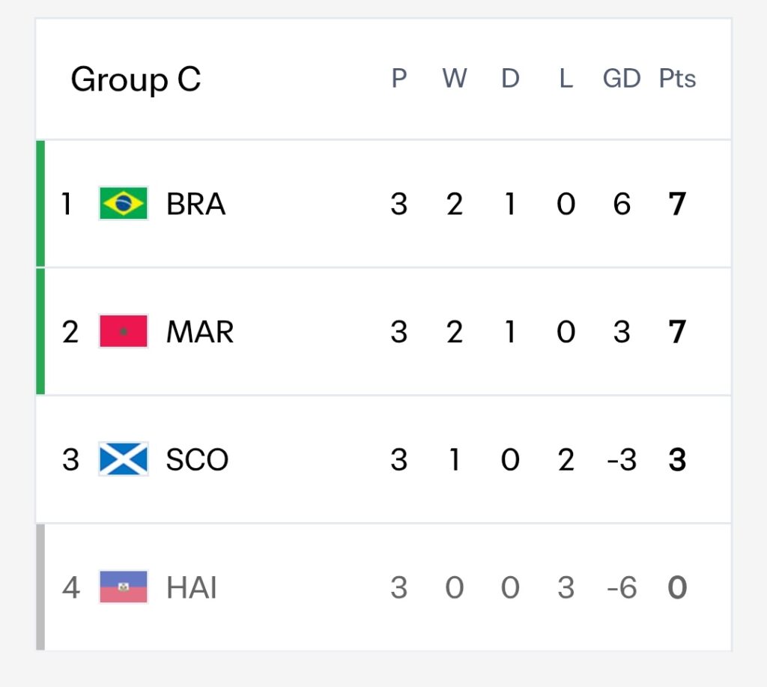Screen dimensions: 767x687
Task: Click the L column header
Action: (566, 79)
